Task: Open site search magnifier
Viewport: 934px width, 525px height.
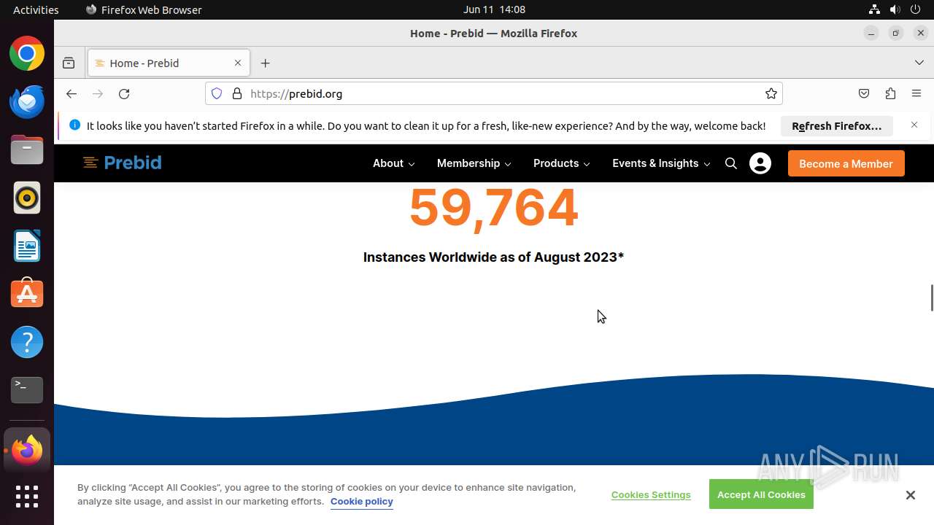Action: [731, 163]
